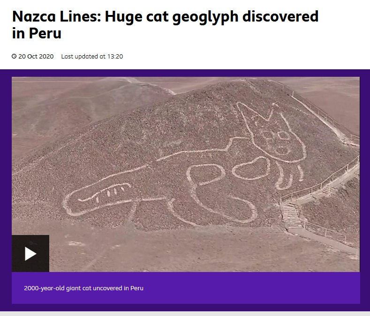
Task: Click "in Peru" on headline's second line
Action: [37, 33]
